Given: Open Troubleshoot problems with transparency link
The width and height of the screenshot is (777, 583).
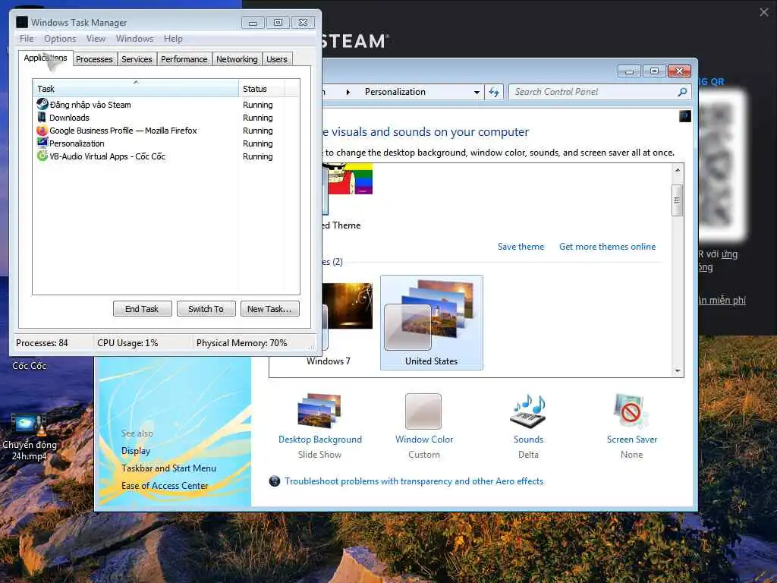Looking at the screenshot, I should 414,481.
